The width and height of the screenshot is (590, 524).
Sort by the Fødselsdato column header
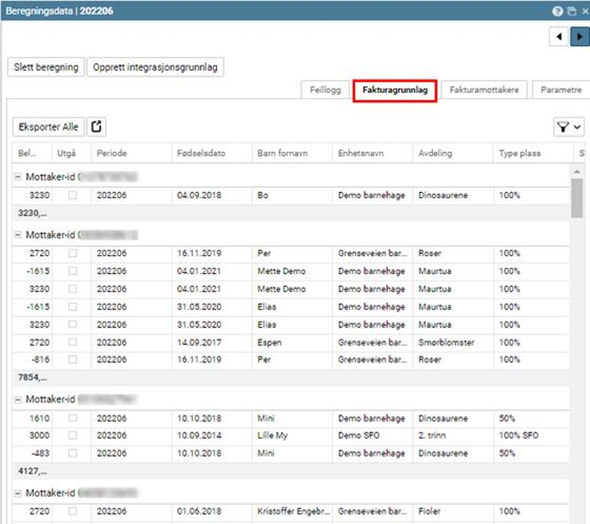point(201,153)
